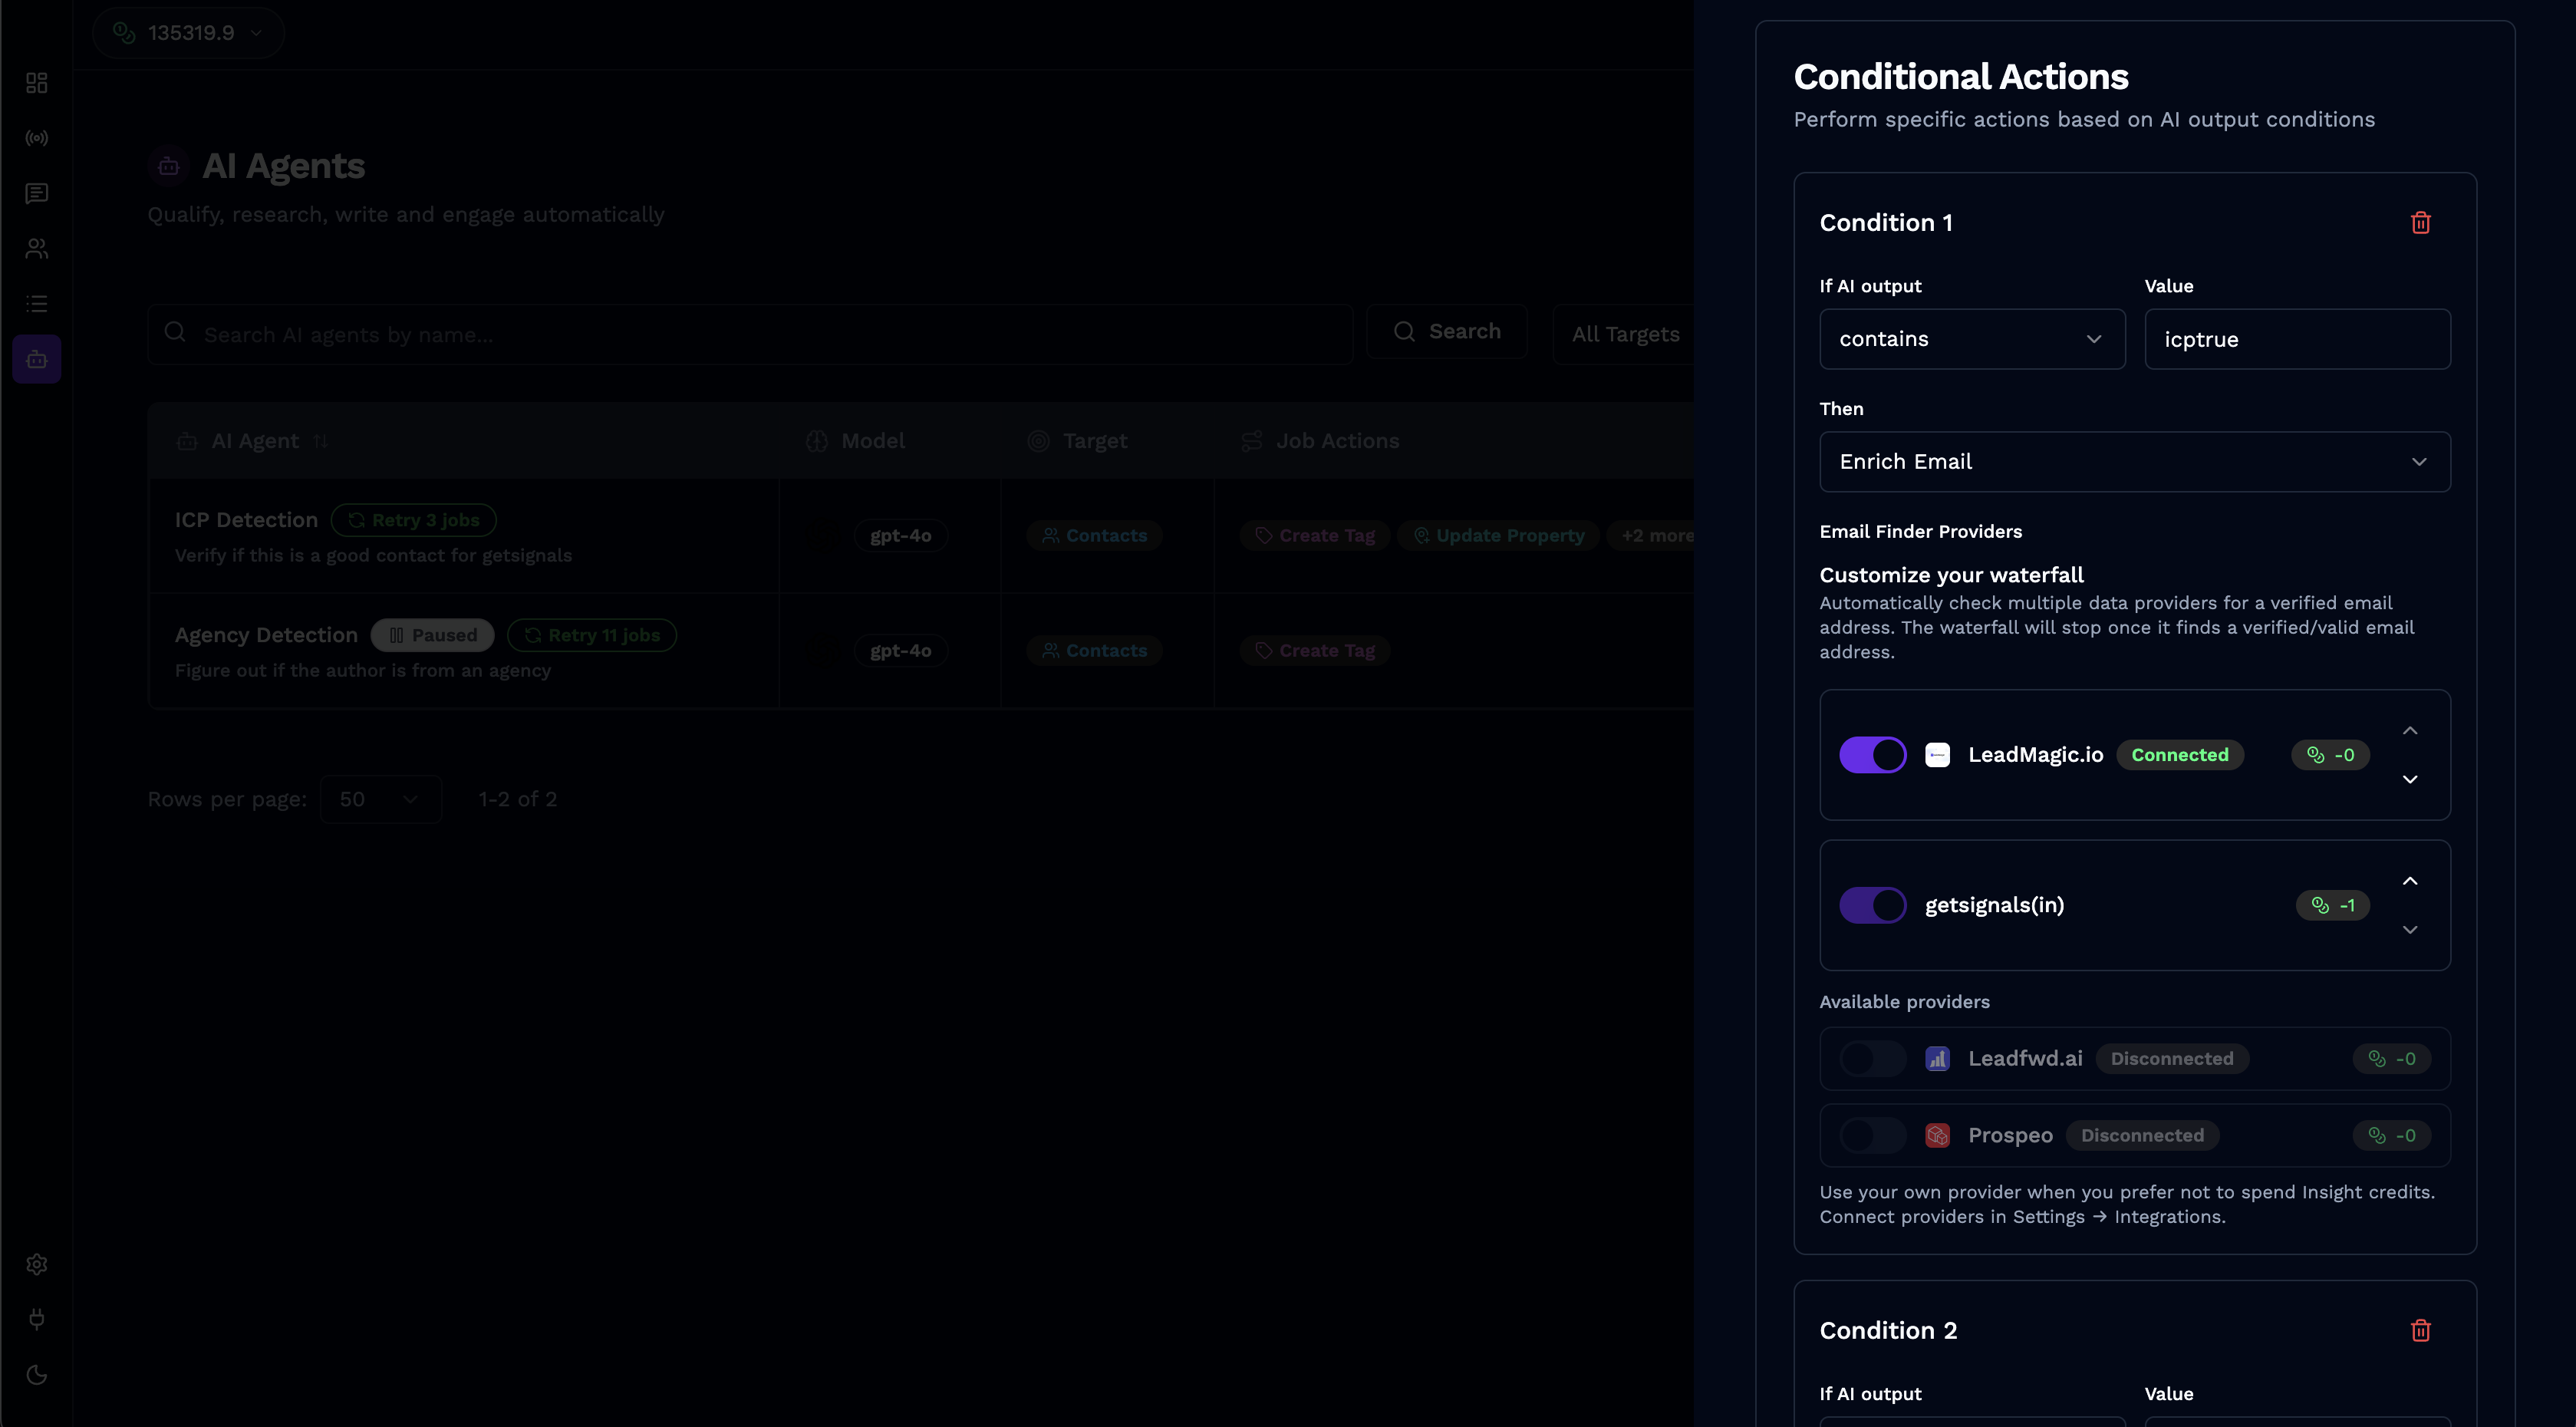Move getsignals(in) up in the waterfall

pos(2411,881)
